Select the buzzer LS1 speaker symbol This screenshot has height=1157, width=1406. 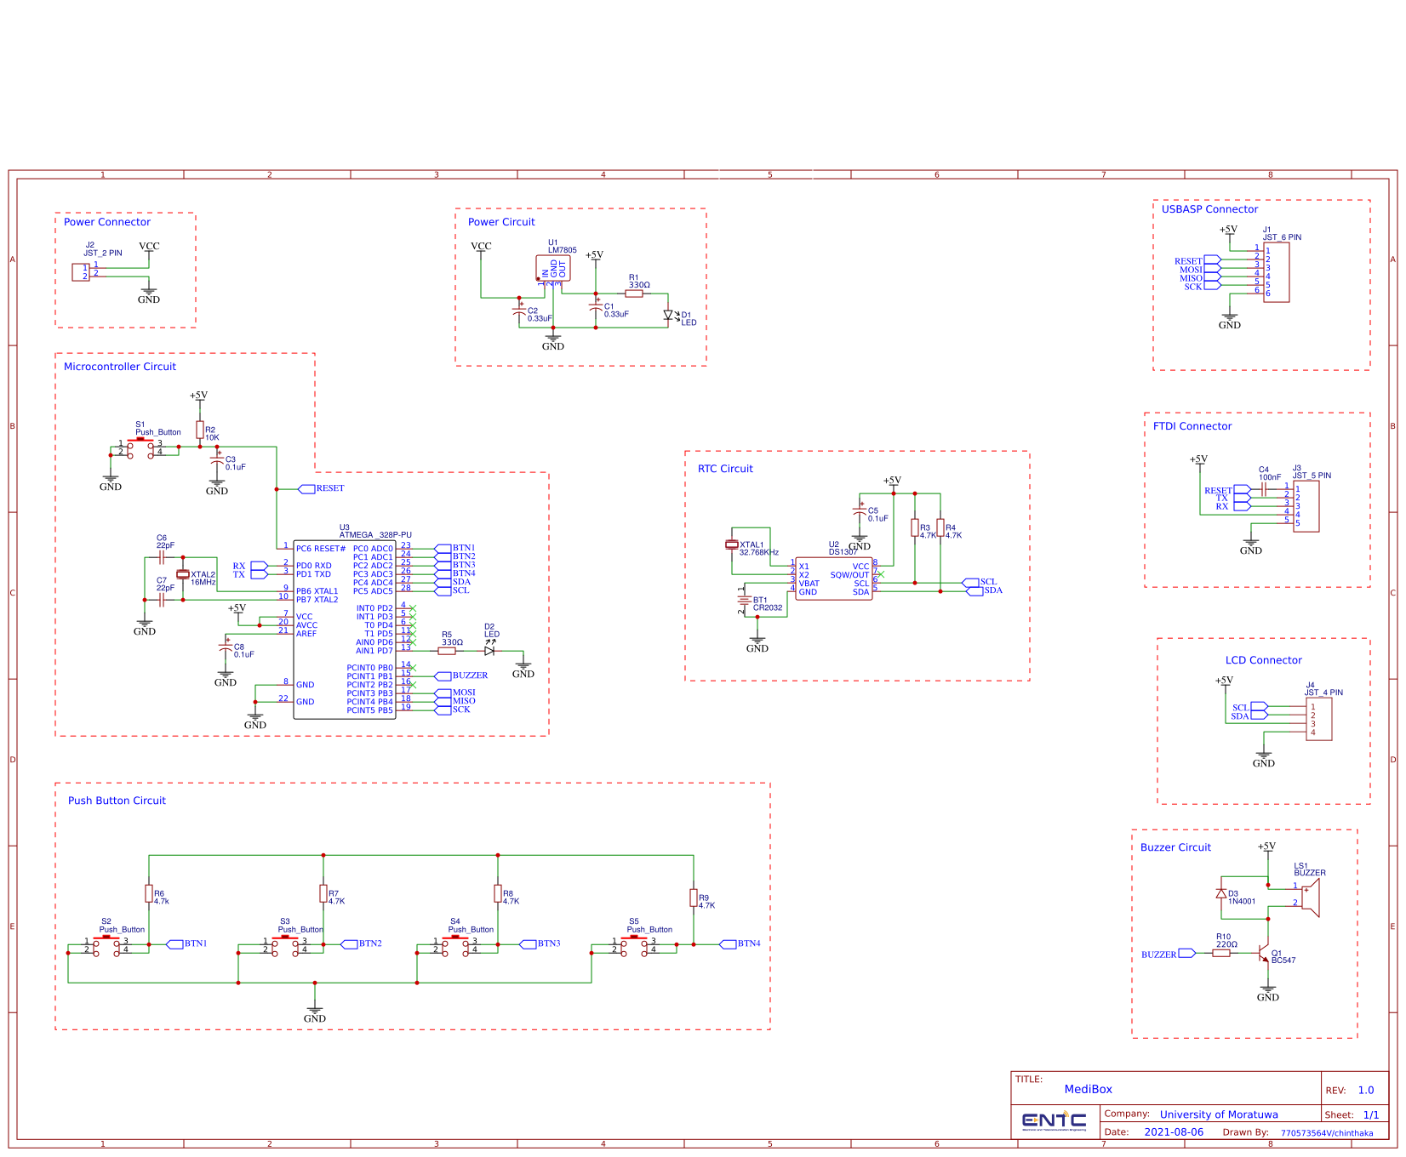[x=1311, y=898]
